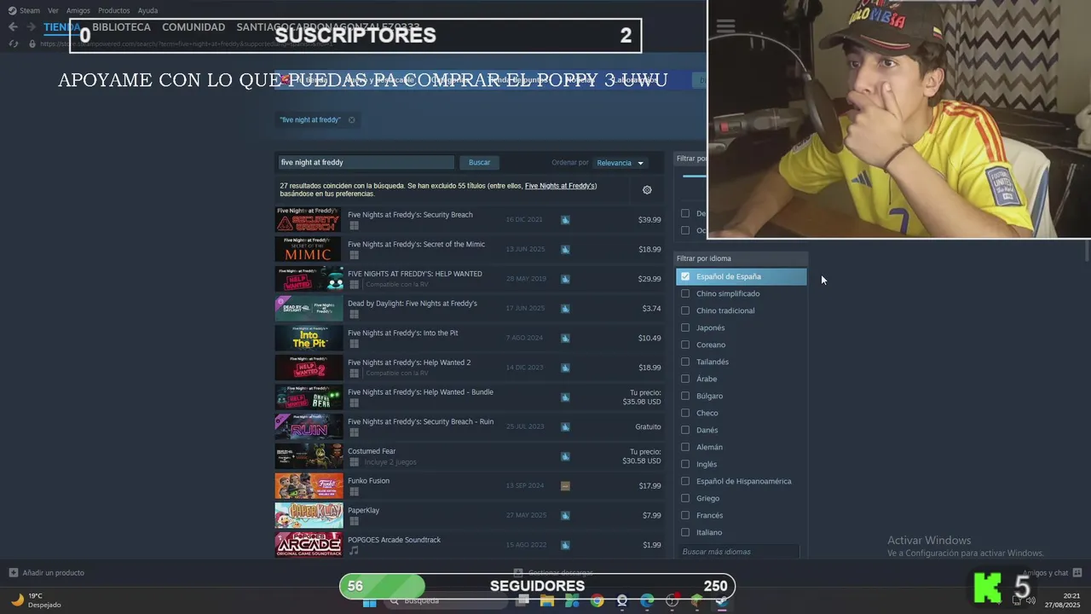The height and width of the screenshot is (614, 1091).
Task: Switch to BIBLIOTECA tab
Action: point(121,27)
